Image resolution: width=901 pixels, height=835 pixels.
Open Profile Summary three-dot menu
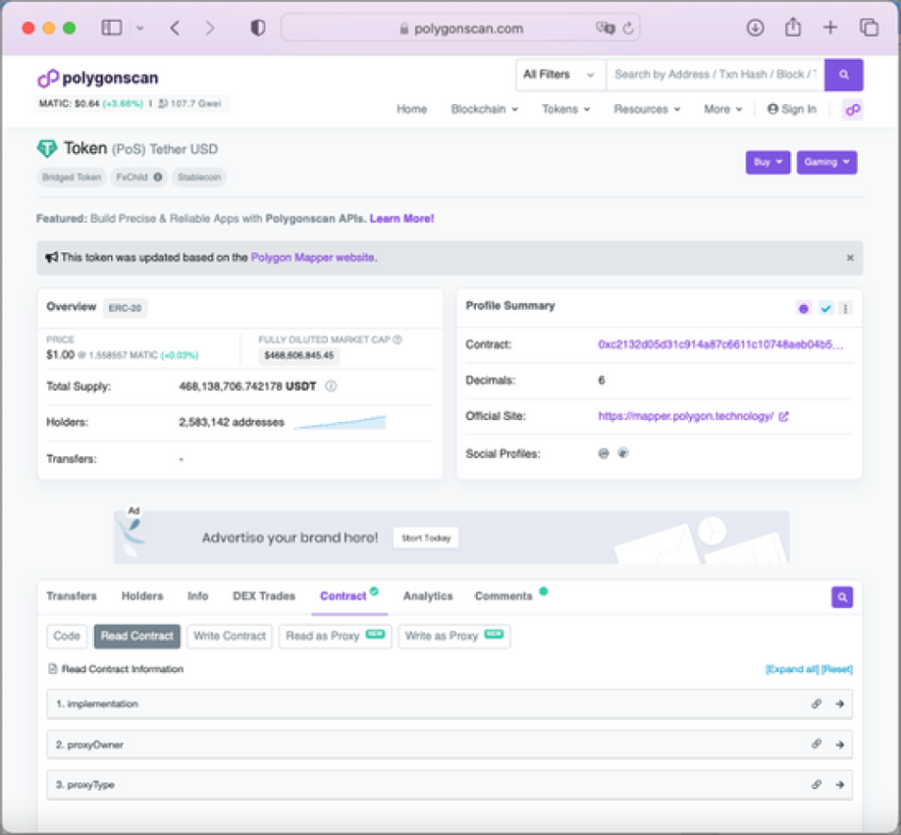point(846,309)
